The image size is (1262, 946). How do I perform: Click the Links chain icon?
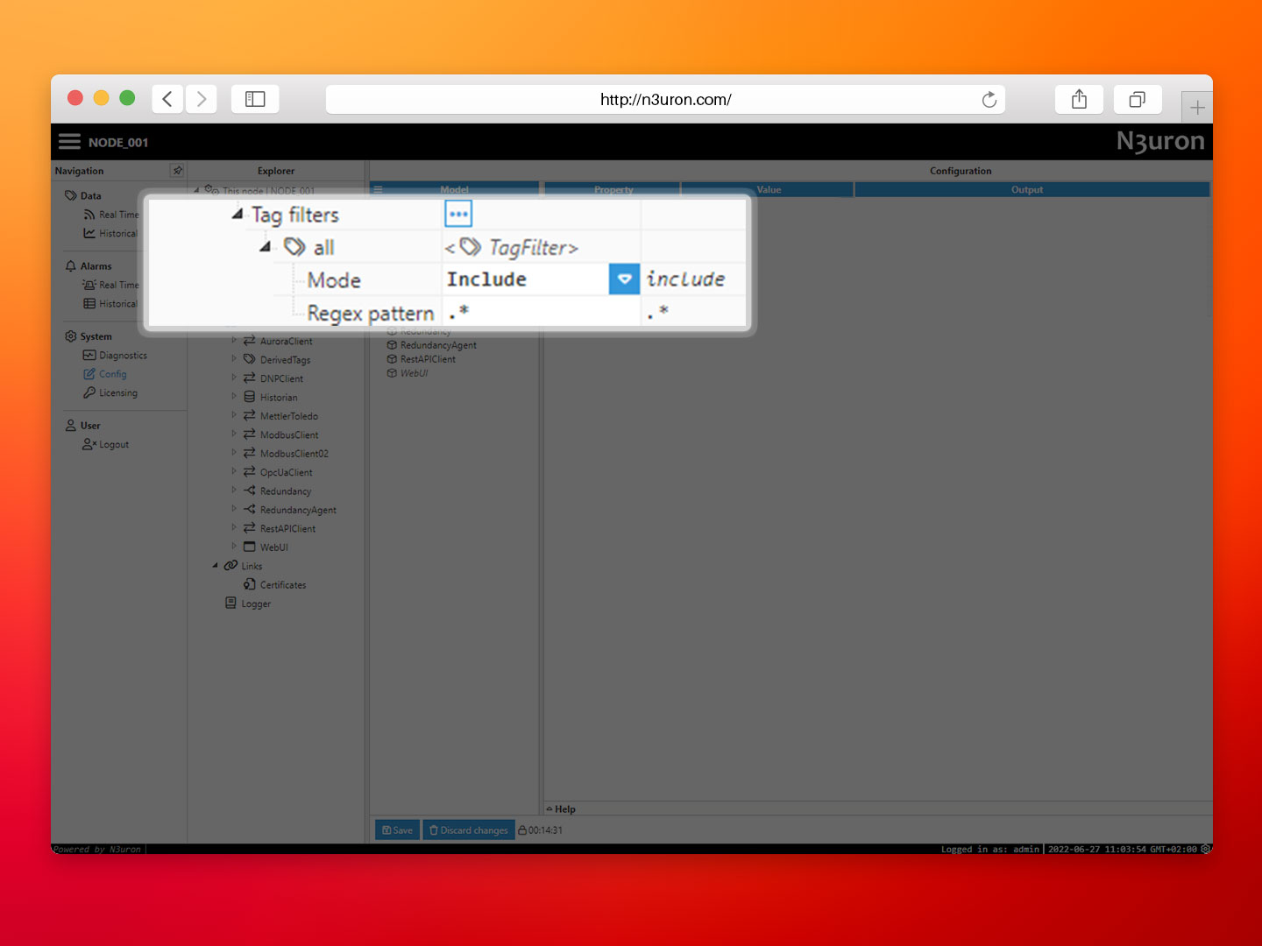[x=230, y=566]
